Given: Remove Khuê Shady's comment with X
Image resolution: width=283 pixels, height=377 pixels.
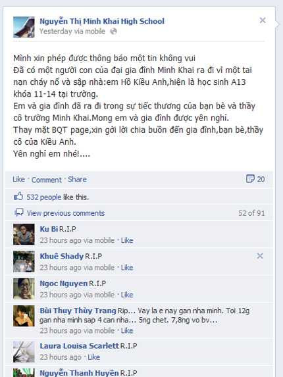Looking at the screenshot, I should pos(260,256).
